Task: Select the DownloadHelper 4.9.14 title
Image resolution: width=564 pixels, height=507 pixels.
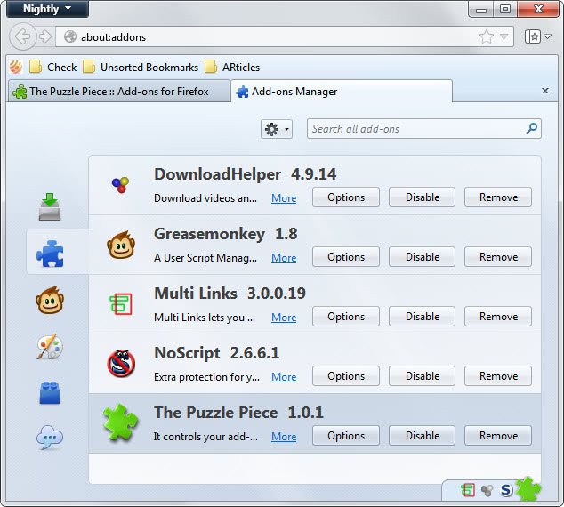Action: [x=246, y=174]
